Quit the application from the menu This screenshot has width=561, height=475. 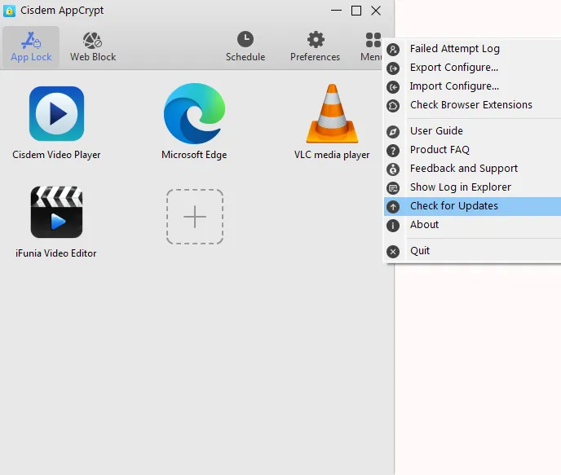pyautogui.click(x=472, y=251)
